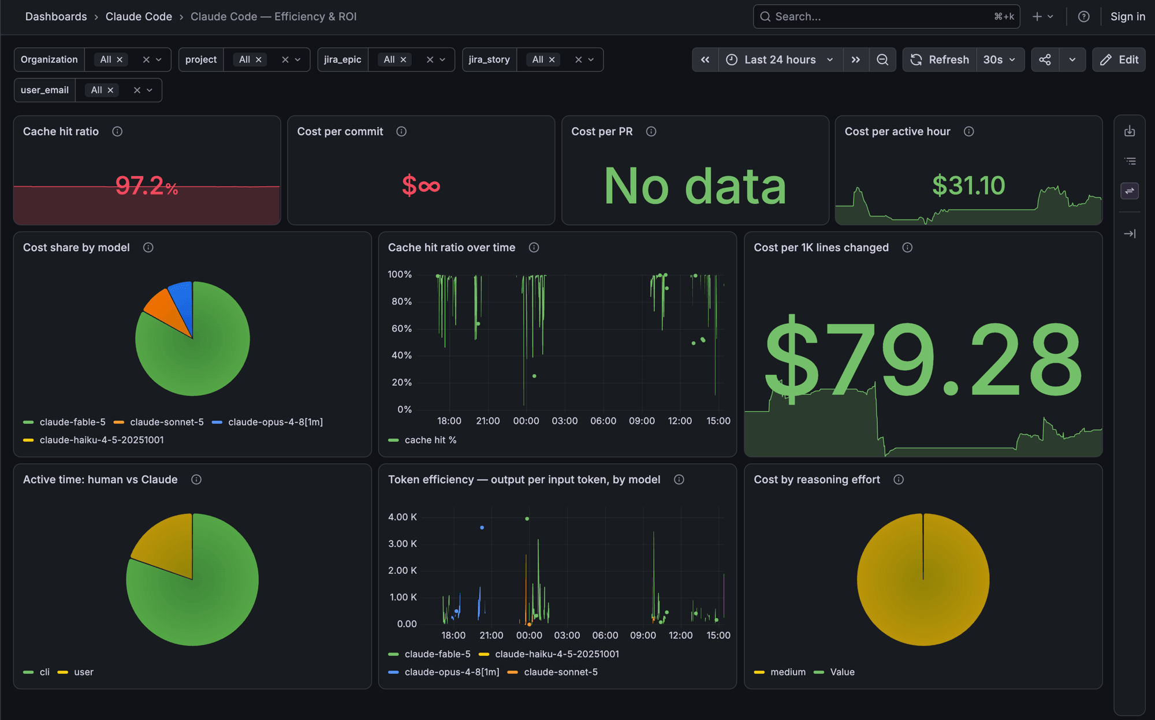The width and height of the screenshot is (1155, 720).
Task: Open the 30s refresh interval dropdown
Action: (x=1000, y=59)
